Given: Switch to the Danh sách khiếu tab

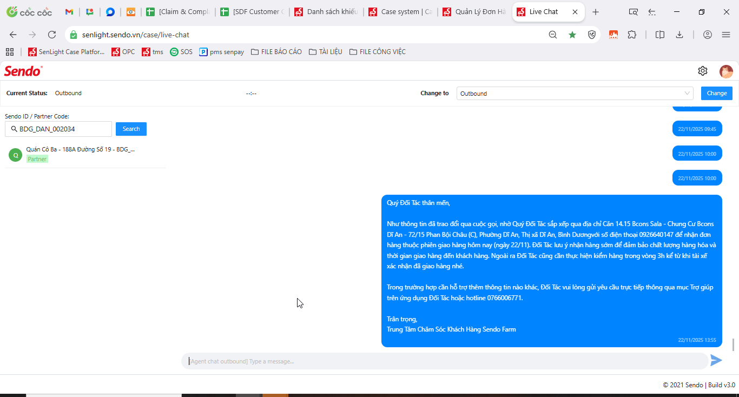Looking at the screenshot, I should (x=326, y=12).
